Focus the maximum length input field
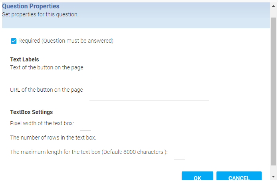 179,155
